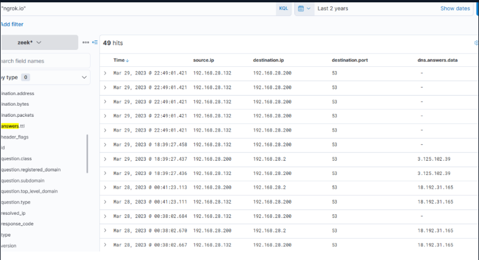Click the dns.answers.data column header
Image resolution: width=479 pixels, height=260 pixels.
tap(437, 60)
